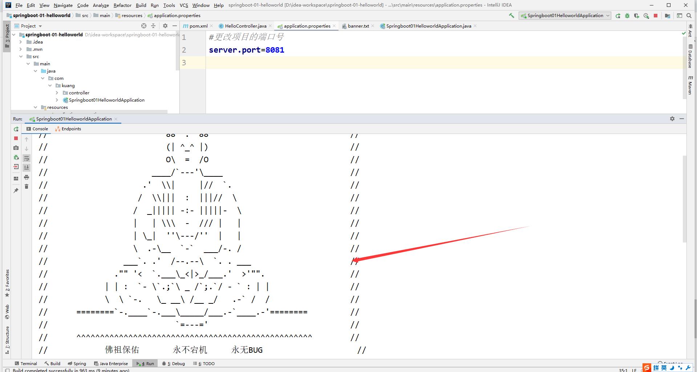The width and height of the screenshot is (697, 372).
Task: Click Attach Debugger bug-arrow icon
Action: [16, 158]
